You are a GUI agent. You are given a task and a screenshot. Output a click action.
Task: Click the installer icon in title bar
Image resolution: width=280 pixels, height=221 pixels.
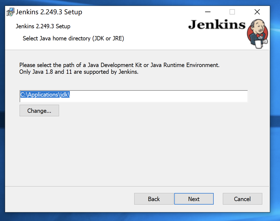pyautogui.click(x=10, y=12)
